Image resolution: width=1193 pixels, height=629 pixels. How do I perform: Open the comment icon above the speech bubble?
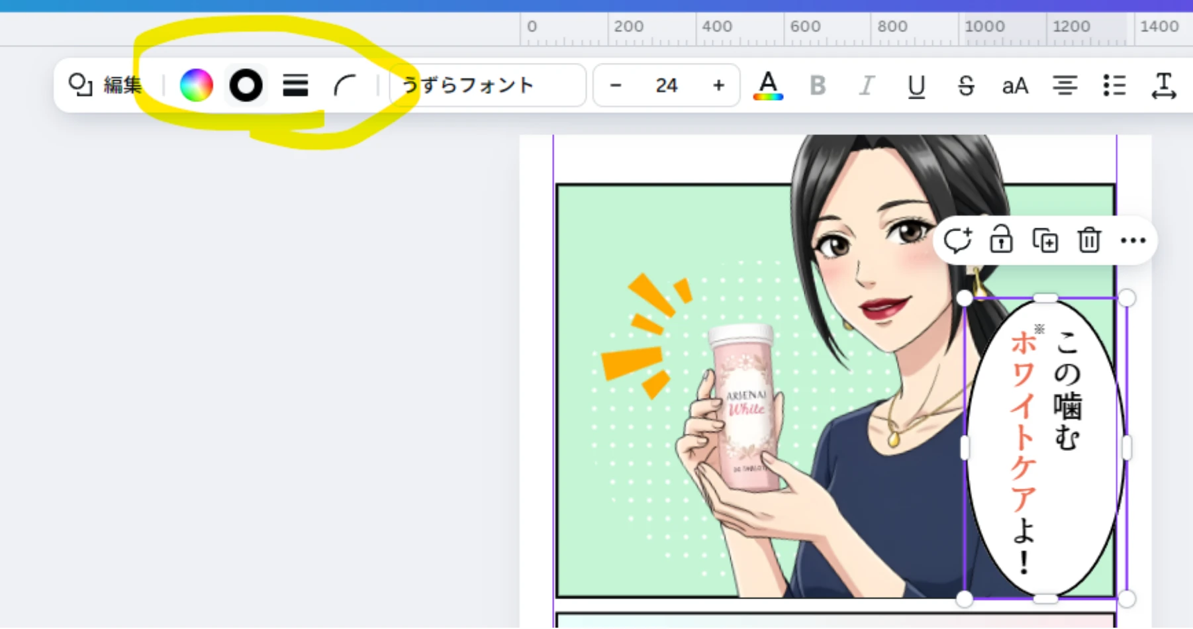957,240
